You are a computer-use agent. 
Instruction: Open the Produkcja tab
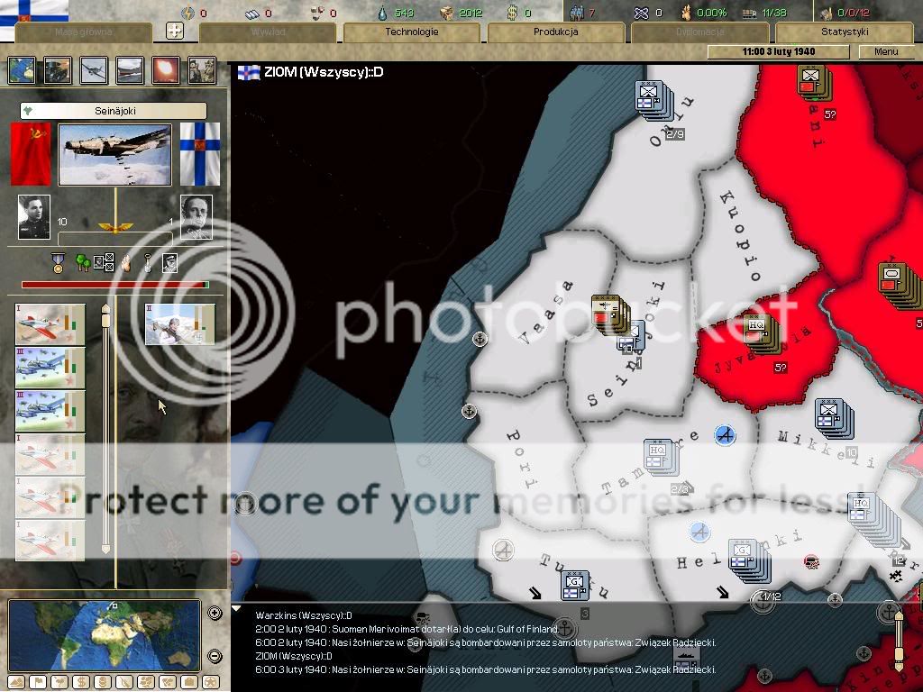[555, 32]
